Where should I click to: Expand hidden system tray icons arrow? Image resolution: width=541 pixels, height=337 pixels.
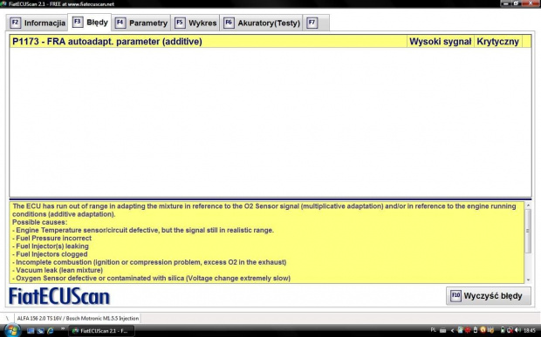452,330
